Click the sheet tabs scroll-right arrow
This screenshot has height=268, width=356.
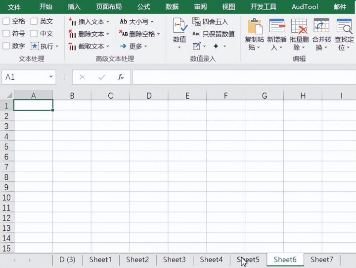pyautogui.click(x=30, y=260)
